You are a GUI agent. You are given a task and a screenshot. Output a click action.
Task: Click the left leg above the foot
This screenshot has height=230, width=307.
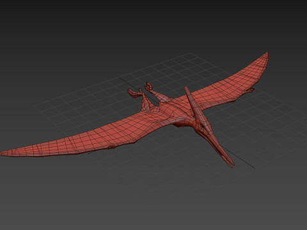click(x=146, y=103)
